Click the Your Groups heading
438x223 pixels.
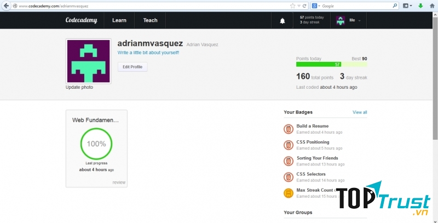click(x=298, y=213)
